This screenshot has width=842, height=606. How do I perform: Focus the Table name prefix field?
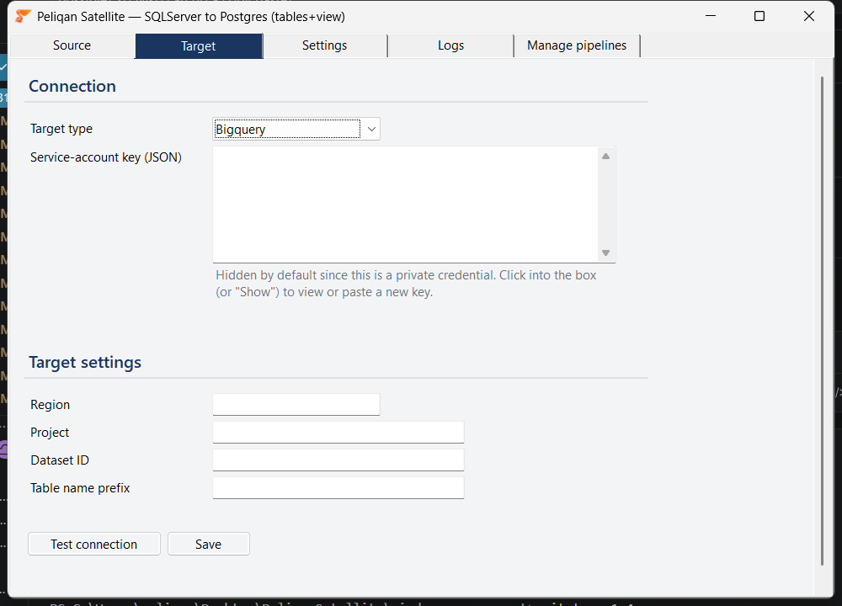[x=338, y=488]
